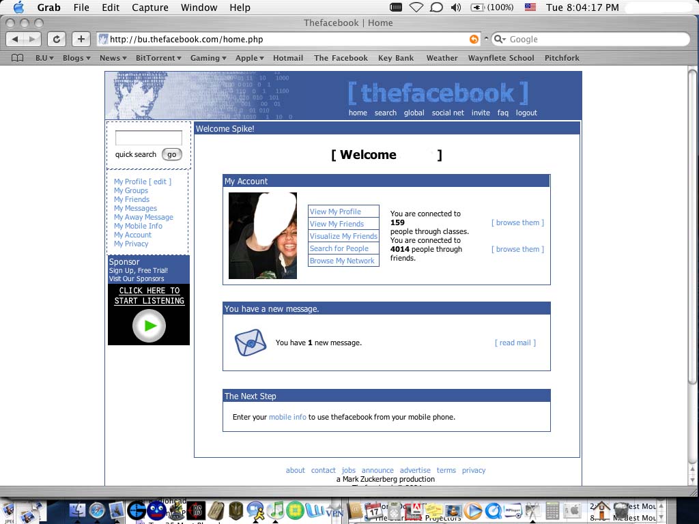Click the orange RSS icon in address bar
This screenshot has width=699, height=524.
coord(474,40)
